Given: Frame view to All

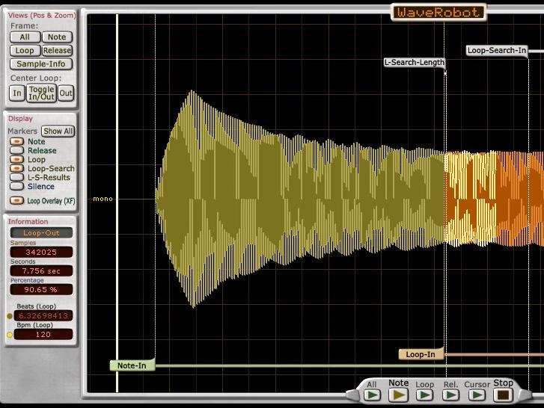Looking at the screenshot, I should (25, 37).
